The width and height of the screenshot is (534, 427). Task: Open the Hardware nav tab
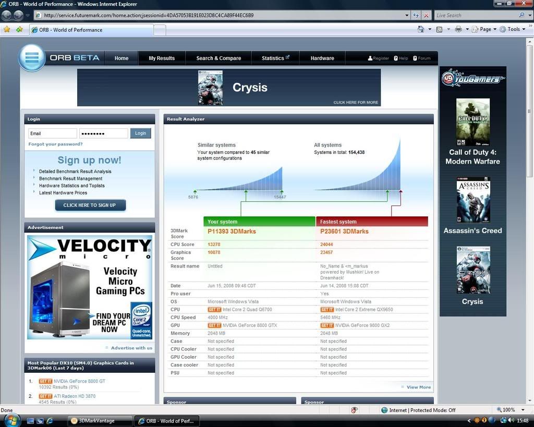[322, 58]
